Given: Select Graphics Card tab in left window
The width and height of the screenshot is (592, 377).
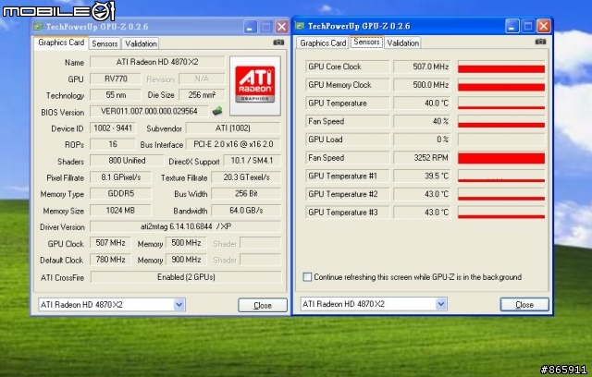Looking at the screenshot, I should tap(61, 43).
